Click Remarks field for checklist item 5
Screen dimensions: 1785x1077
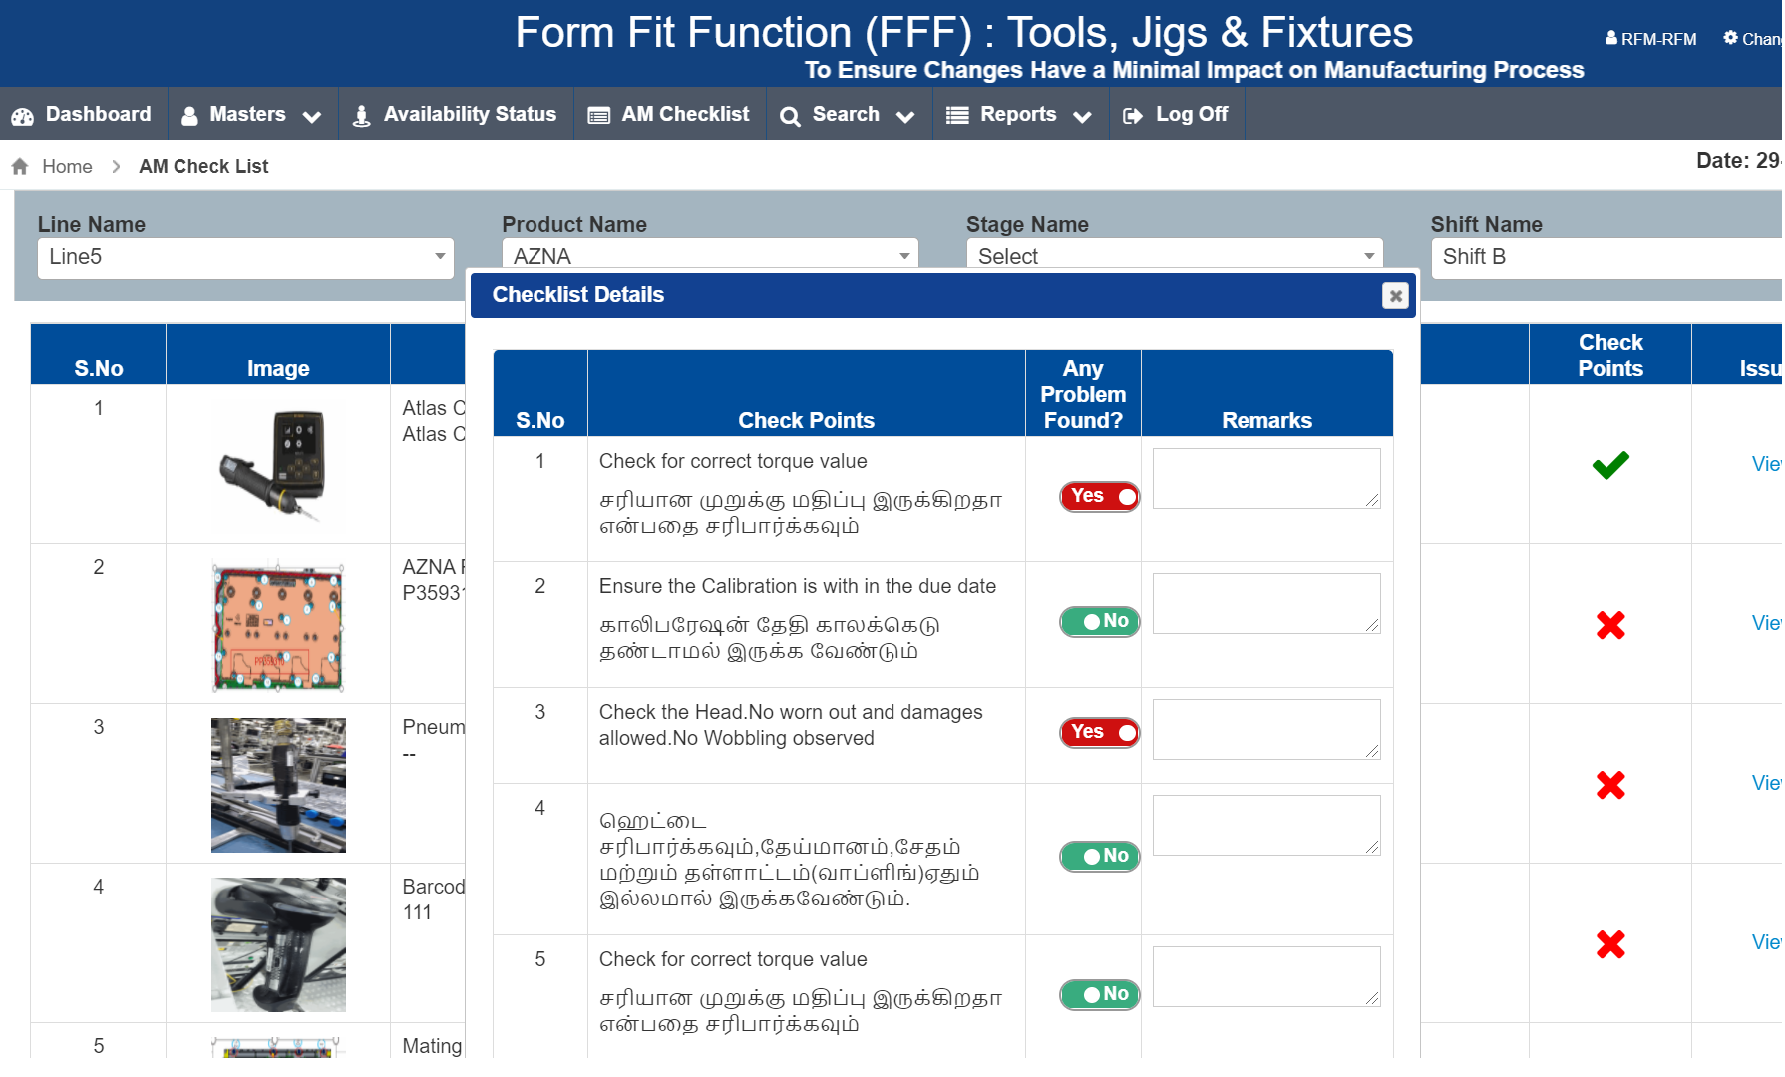pos(1266,976)
